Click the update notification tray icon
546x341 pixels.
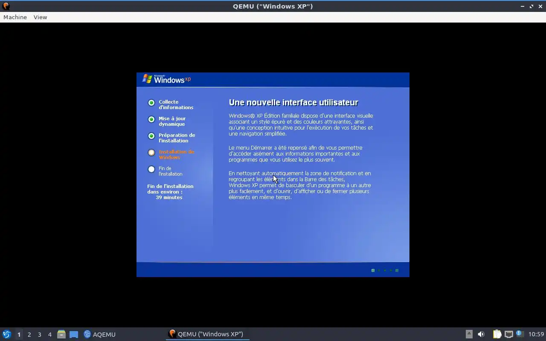520,334
